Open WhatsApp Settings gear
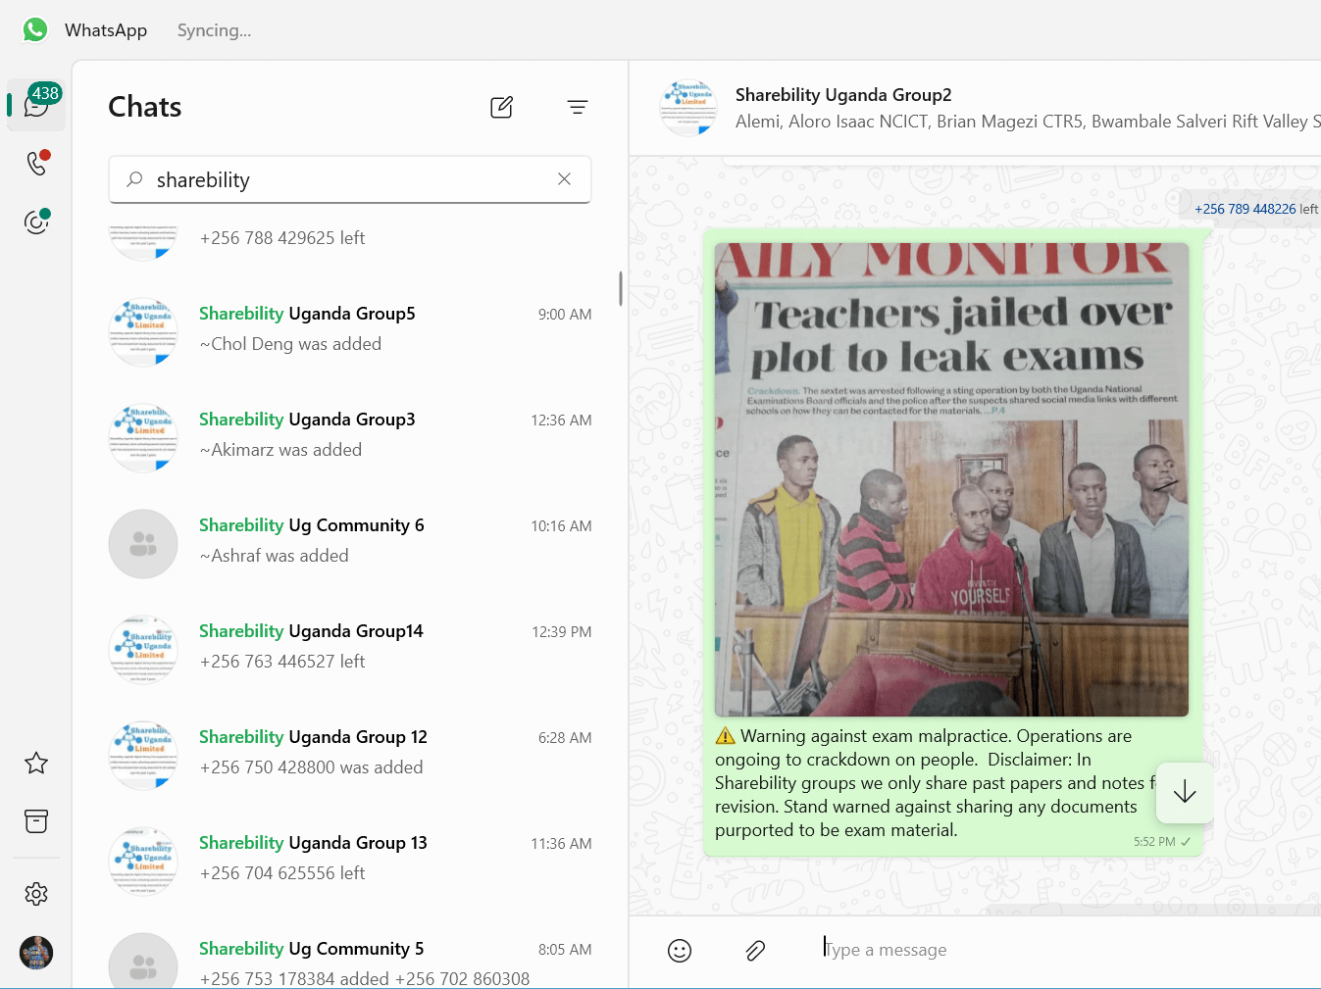1321x989 pixels. point(36,894)
